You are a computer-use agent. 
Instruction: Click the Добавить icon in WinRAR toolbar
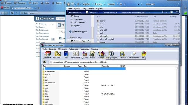pos(48,55)
